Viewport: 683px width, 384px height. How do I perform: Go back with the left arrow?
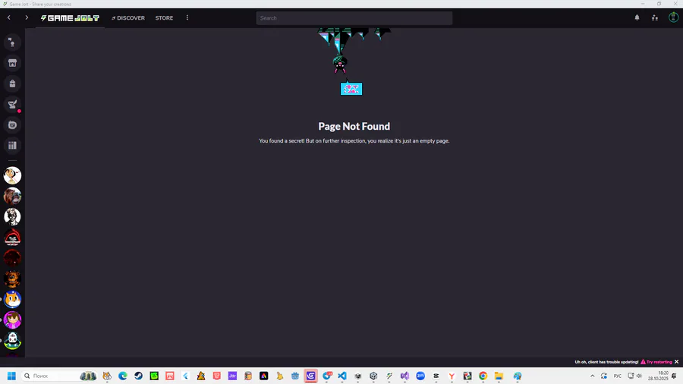(8, 17)
